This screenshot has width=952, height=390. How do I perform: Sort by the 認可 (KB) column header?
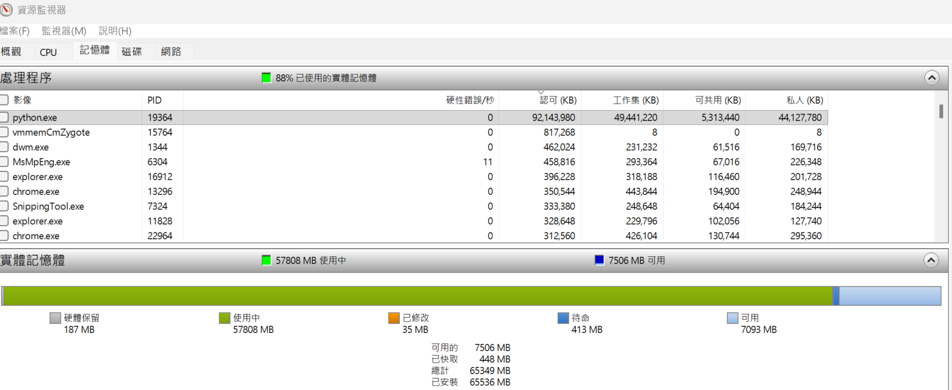tap(558, 100)
